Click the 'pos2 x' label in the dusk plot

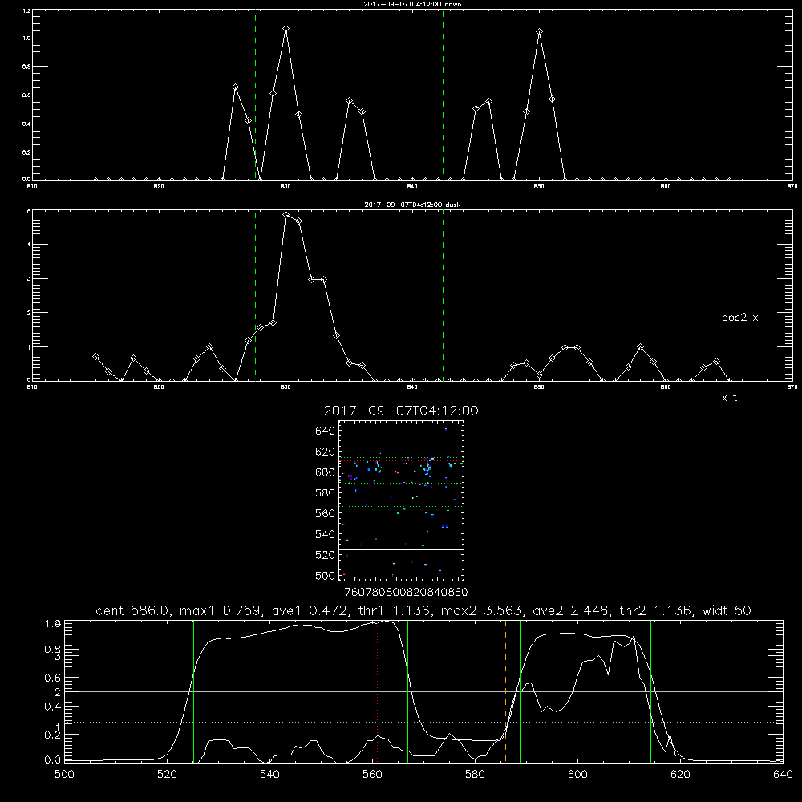point(739,318)
